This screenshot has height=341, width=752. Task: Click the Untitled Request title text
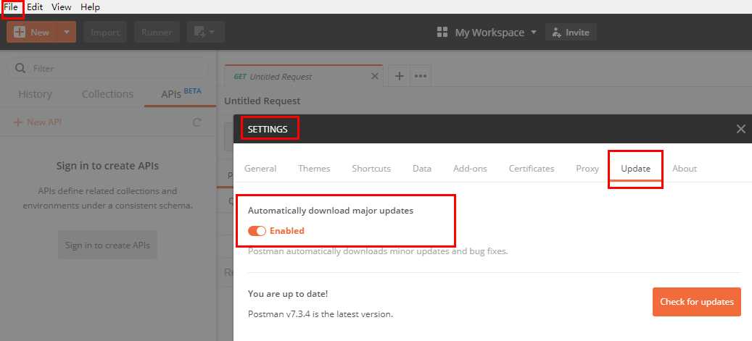[263, 101]
